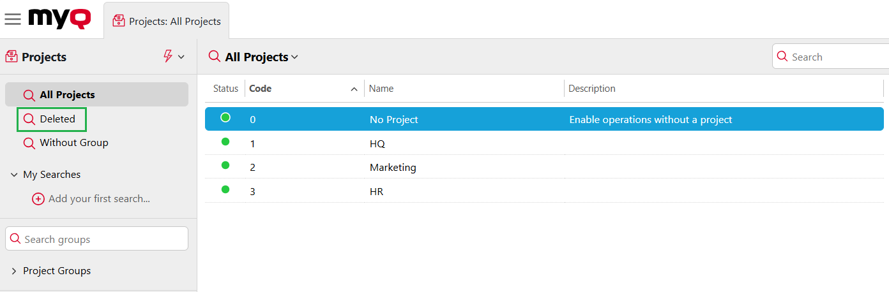Open the hamburger main menu

click(x=13, y=19)
